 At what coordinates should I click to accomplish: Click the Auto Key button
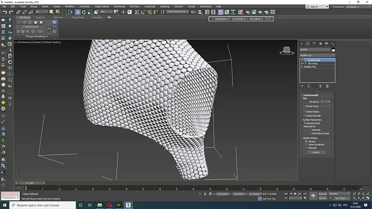pyautogui.click(x=323, y=194)
